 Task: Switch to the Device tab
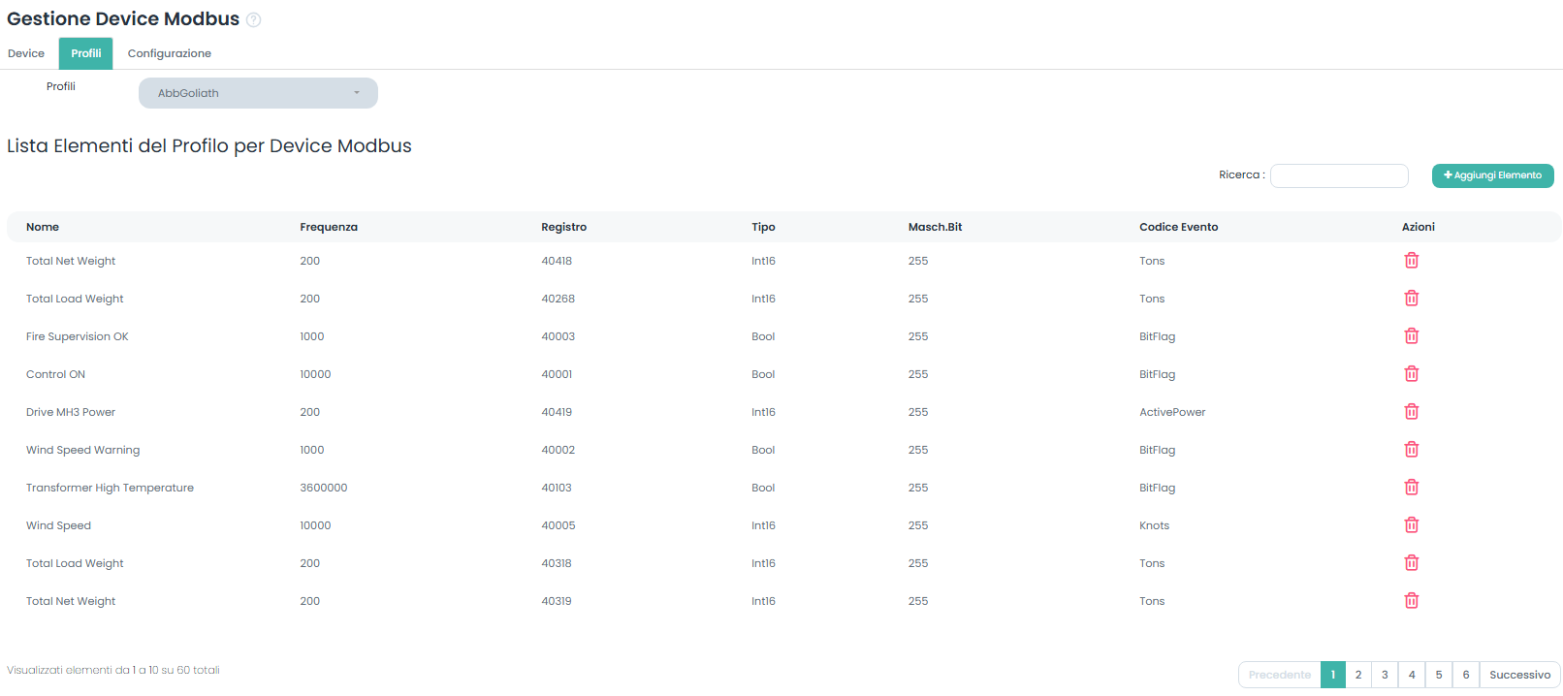pos(26,53)
